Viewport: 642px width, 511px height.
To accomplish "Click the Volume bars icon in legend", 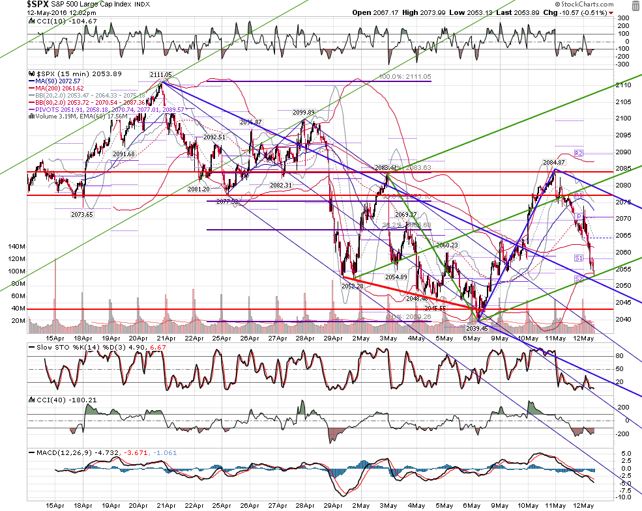I will click(31, 117).
